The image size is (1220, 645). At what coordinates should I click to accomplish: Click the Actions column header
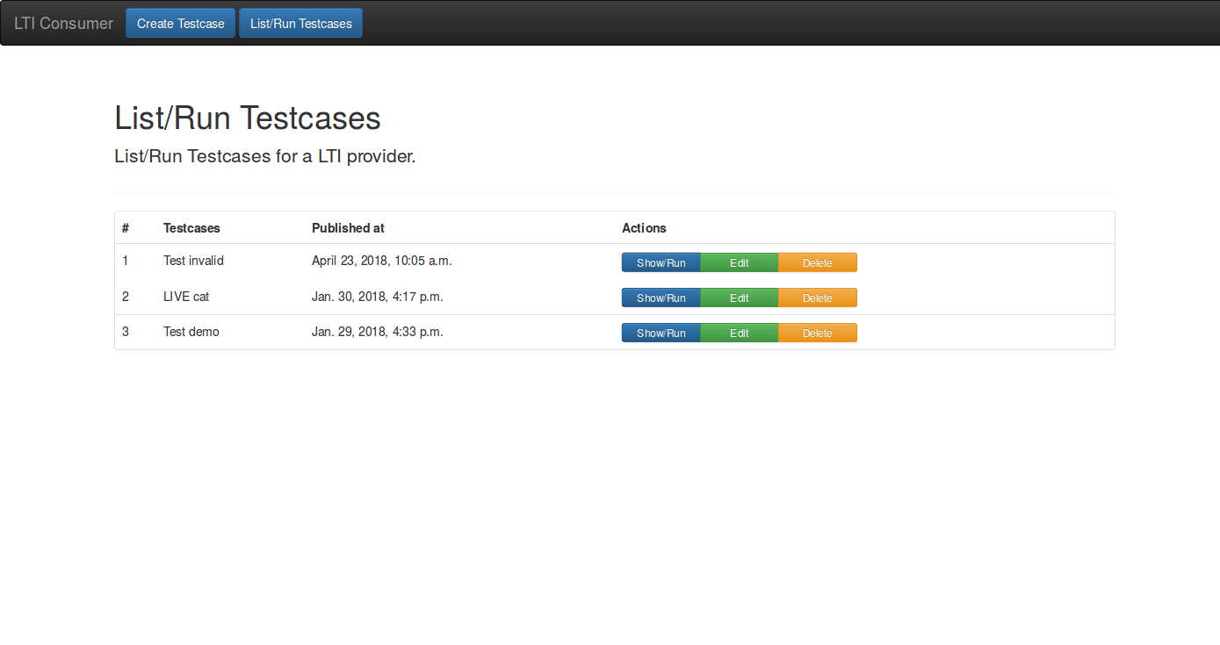[x=644, y=228]
